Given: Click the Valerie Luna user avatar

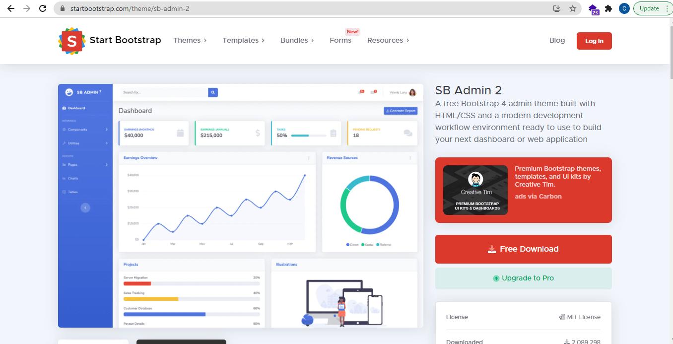Looking at the screenshot, I should click(412, 92).
